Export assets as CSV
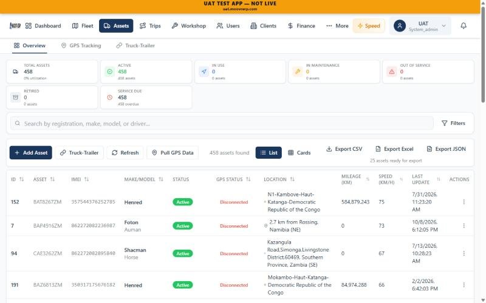Viewport: 486px width, 303px height. (344, 149)
